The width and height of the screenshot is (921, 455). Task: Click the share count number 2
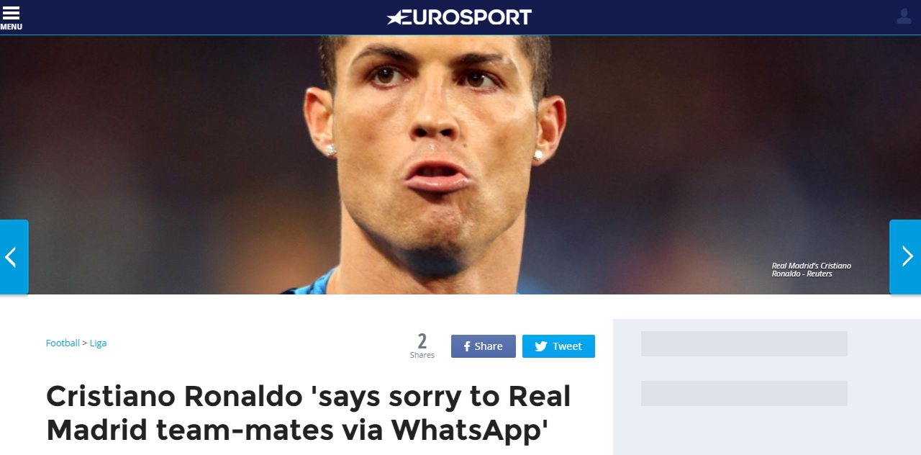click(x=422, y=341)
